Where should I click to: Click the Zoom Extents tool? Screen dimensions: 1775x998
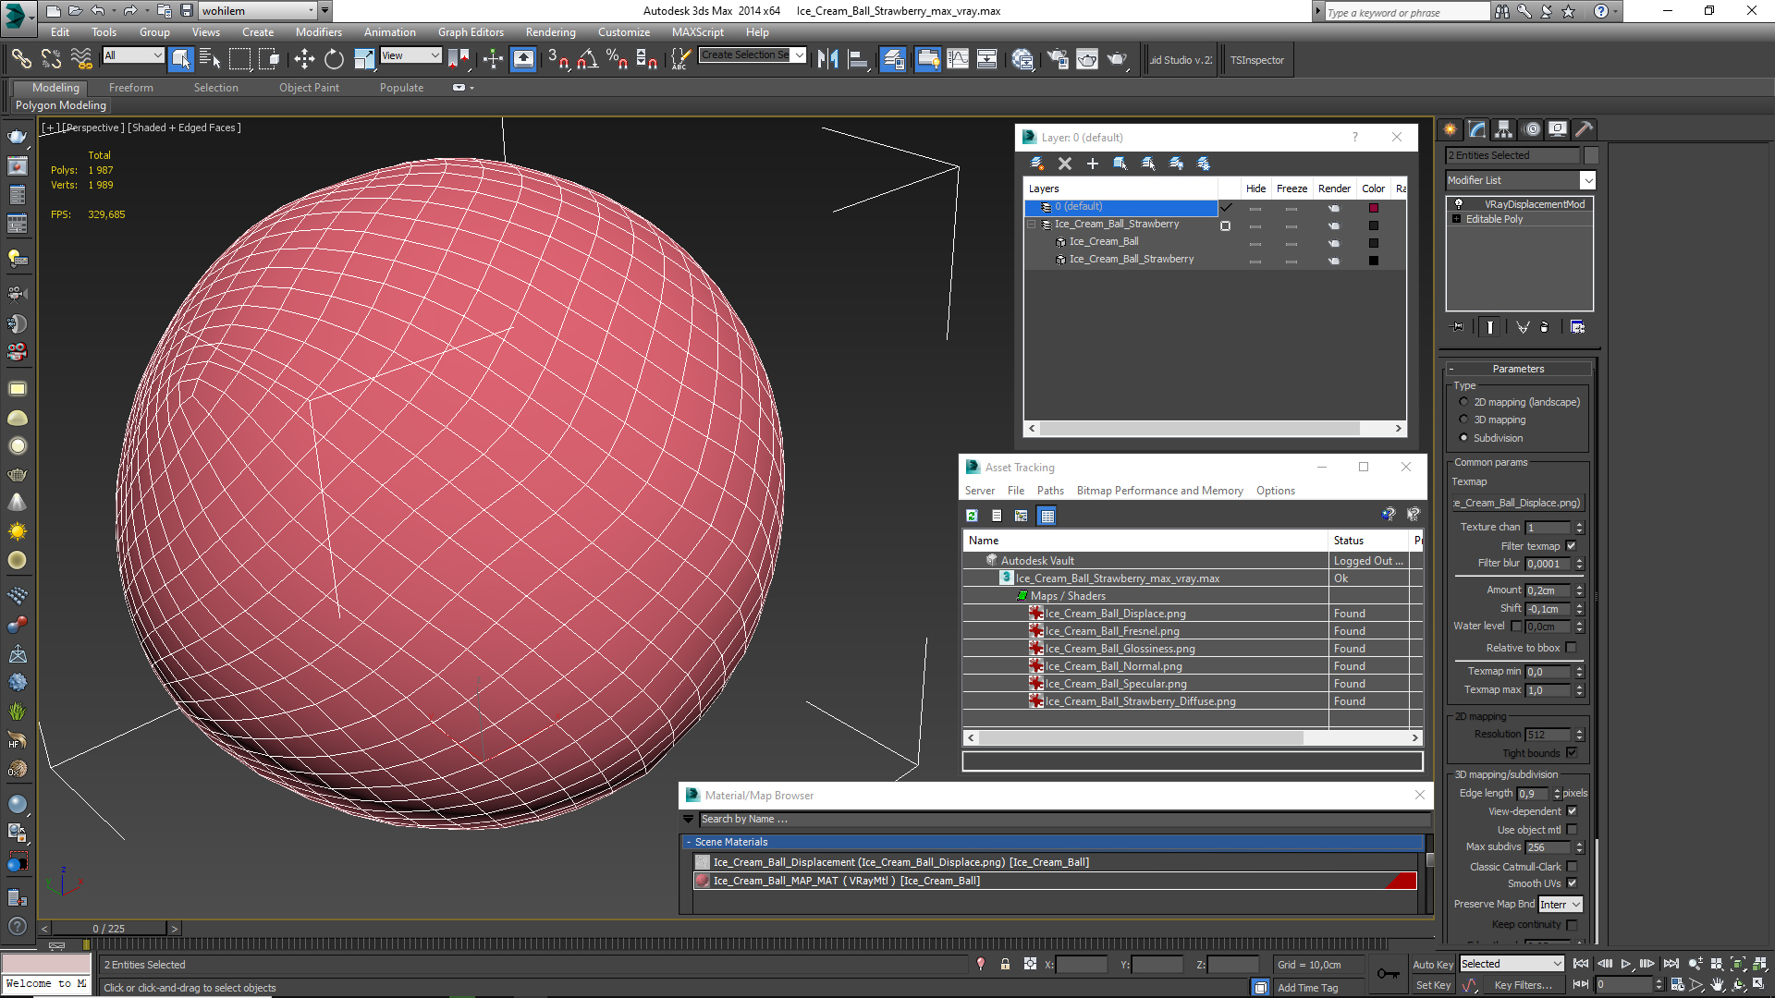coord(1740,964)
